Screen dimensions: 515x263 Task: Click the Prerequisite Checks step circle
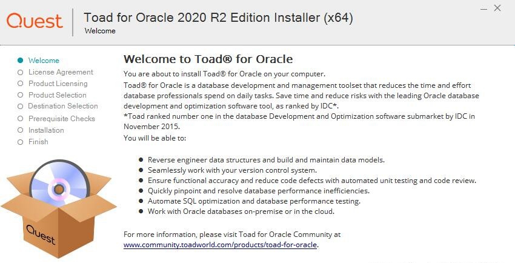pos(21,119)
